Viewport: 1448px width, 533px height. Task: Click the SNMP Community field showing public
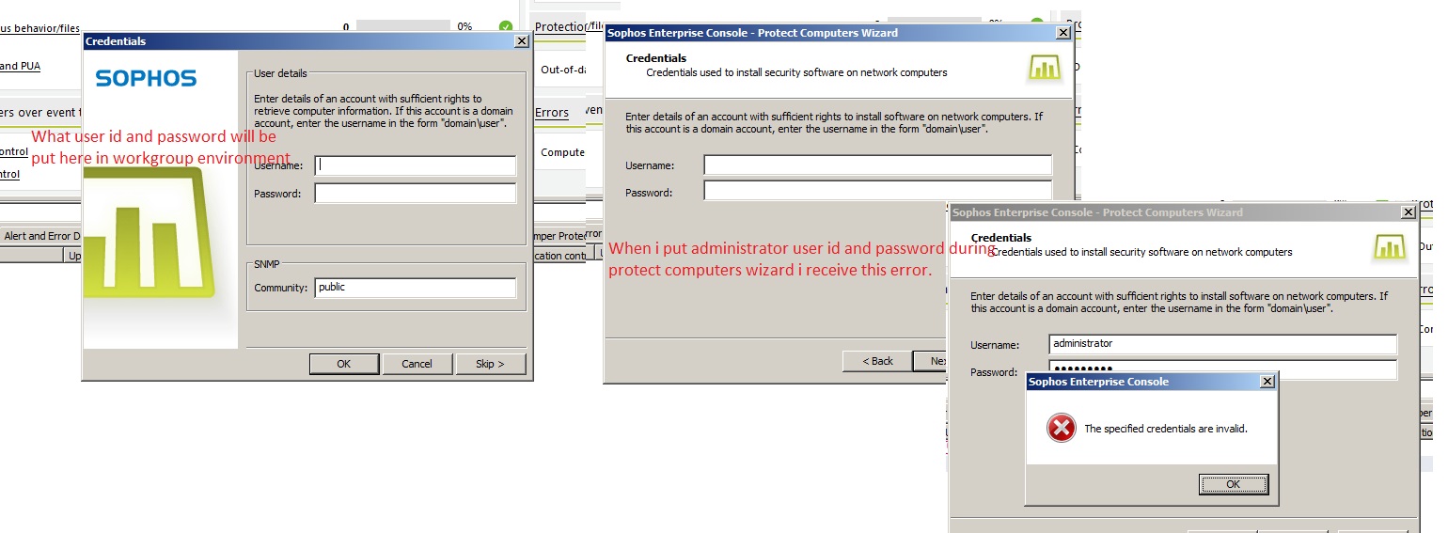416,288
